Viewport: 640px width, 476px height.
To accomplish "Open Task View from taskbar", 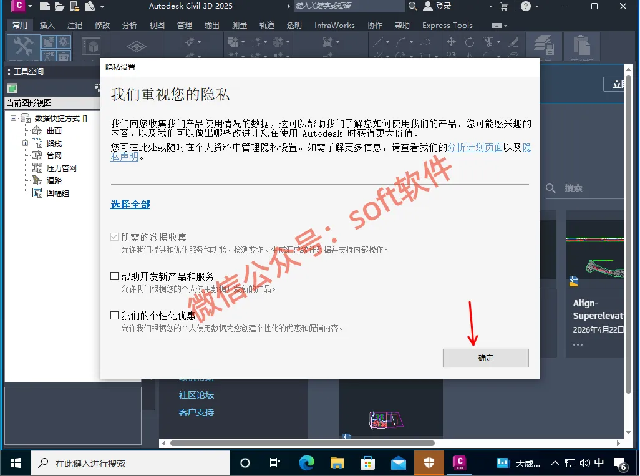I will pos(275,463).
